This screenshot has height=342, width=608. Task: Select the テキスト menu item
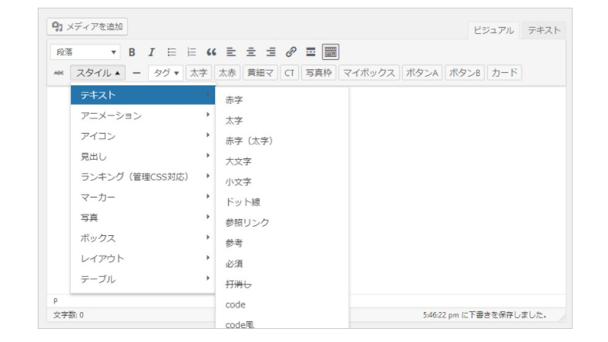click(x=143, y=95)
